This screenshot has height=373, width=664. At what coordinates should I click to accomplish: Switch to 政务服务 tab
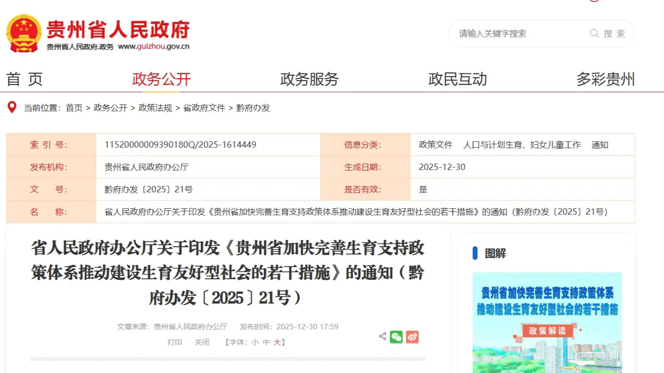pos(309,79)
